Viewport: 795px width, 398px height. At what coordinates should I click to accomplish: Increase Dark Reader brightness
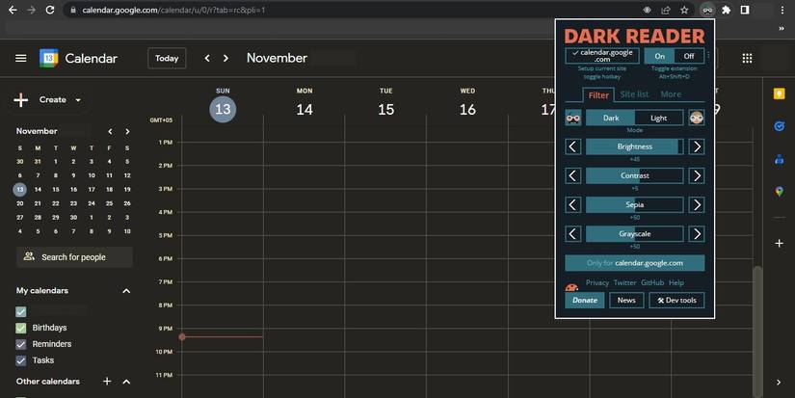pos(697,146)
